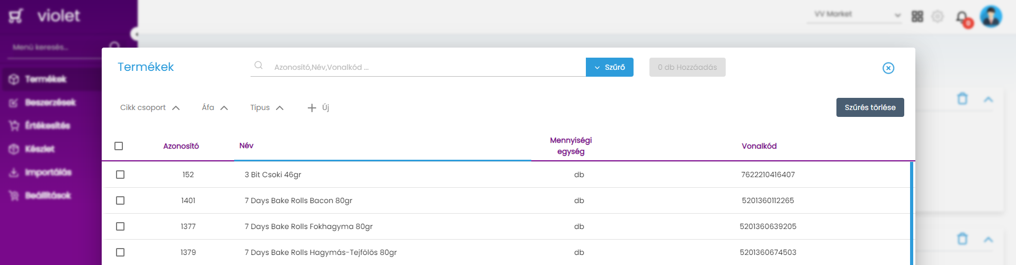Click the violet cart logo icon
The height and width of the screenshot is (265, 1016).
(x=15, y=16)
